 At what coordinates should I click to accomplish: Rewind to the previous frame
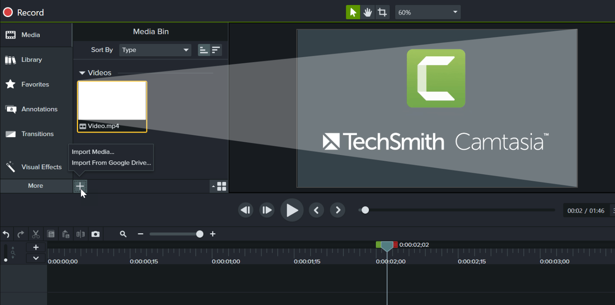click(x=246, y=210)
